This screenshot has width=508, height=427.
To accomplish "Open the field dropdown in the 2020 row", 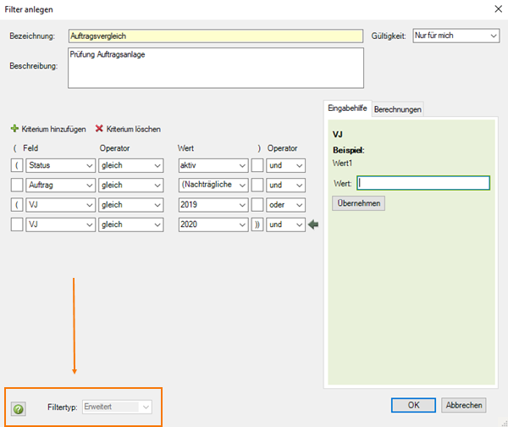I will click(x=61, y=225).
